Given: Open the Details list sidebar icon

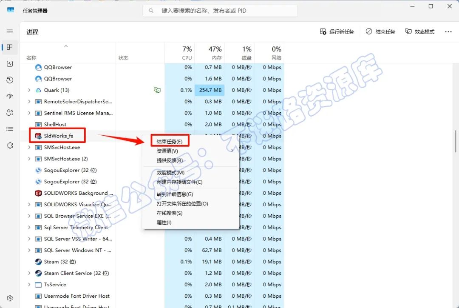Looking at the screenshot, I should (10, 129).
